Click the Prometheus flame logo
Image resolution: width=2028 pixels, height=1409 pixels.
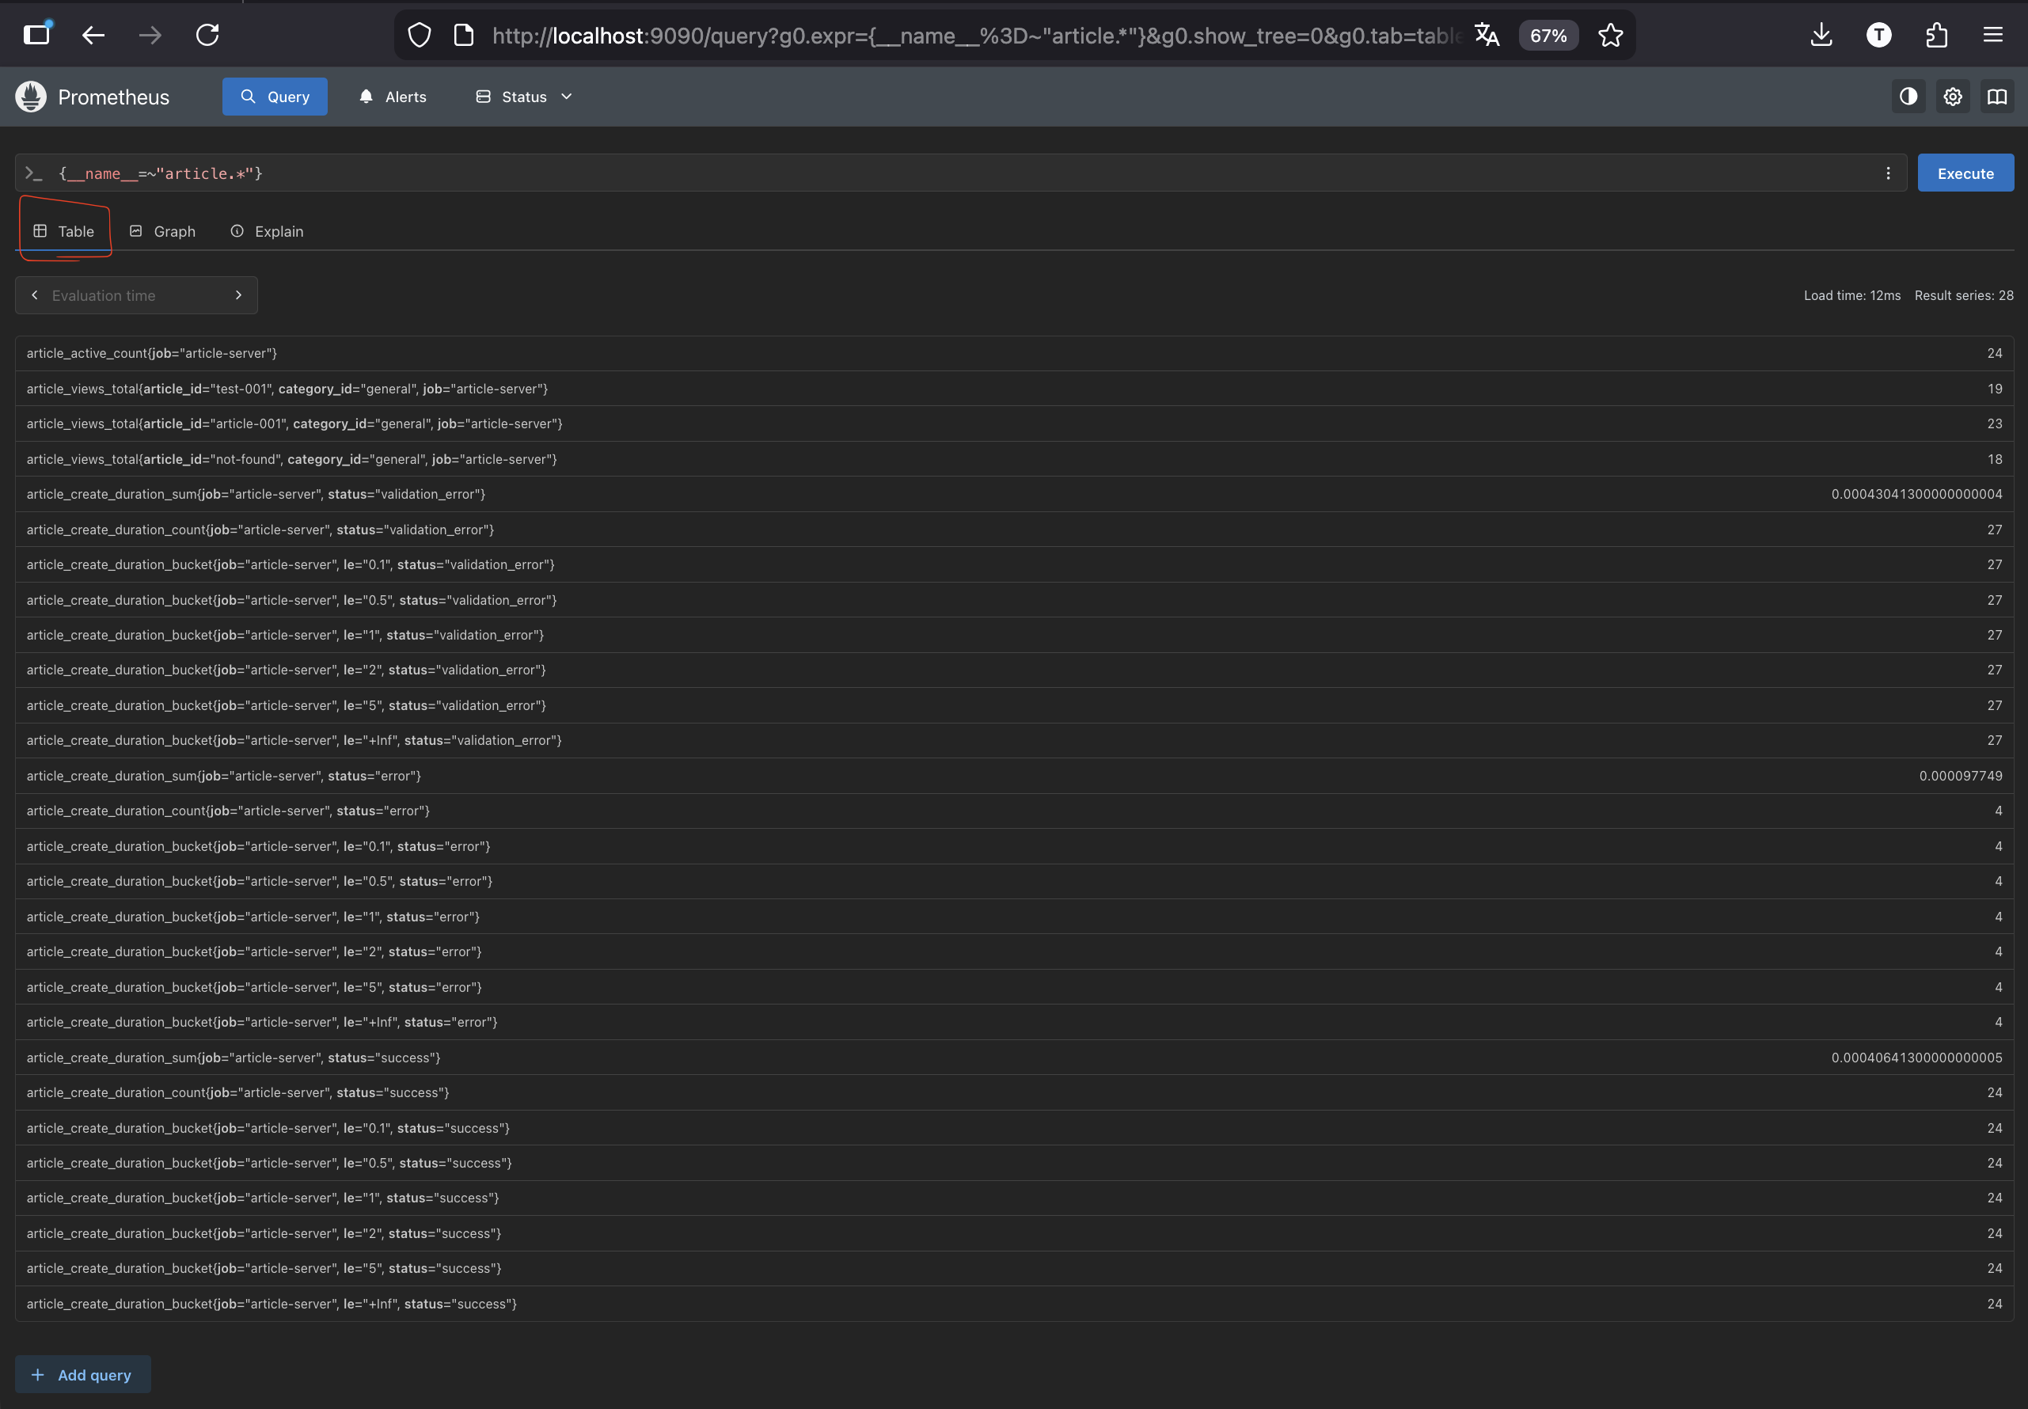tap(31, 97)
